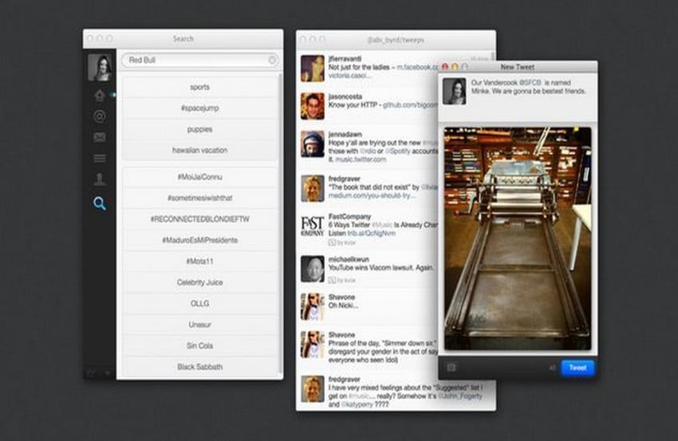Image resolution: width=678 pixels, height=441 pixels.
Task: Click the FastCompany logo avatar
Action: point(313,226)
